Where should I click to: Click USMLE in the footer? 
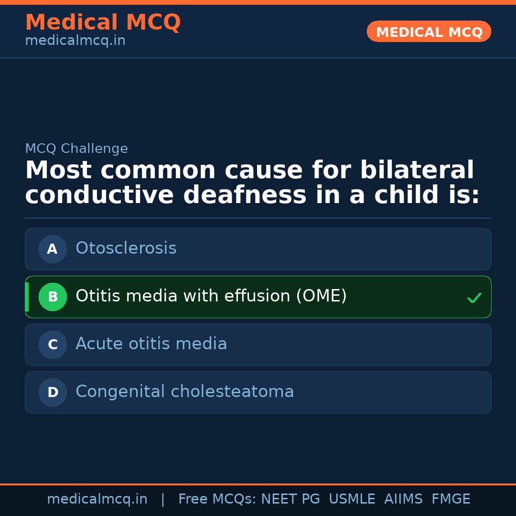click(x=352, y=499)
